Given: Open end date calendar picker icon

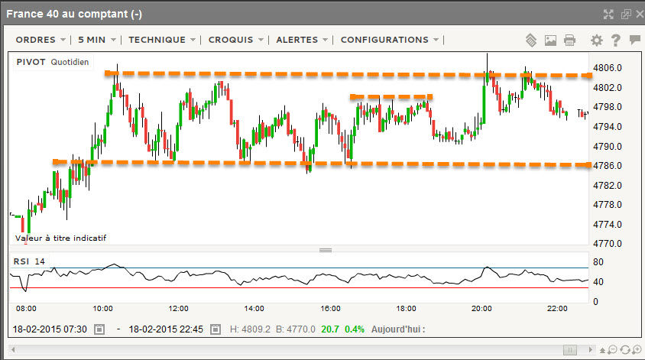Looking at the screenshot, I should click(216, 329).
